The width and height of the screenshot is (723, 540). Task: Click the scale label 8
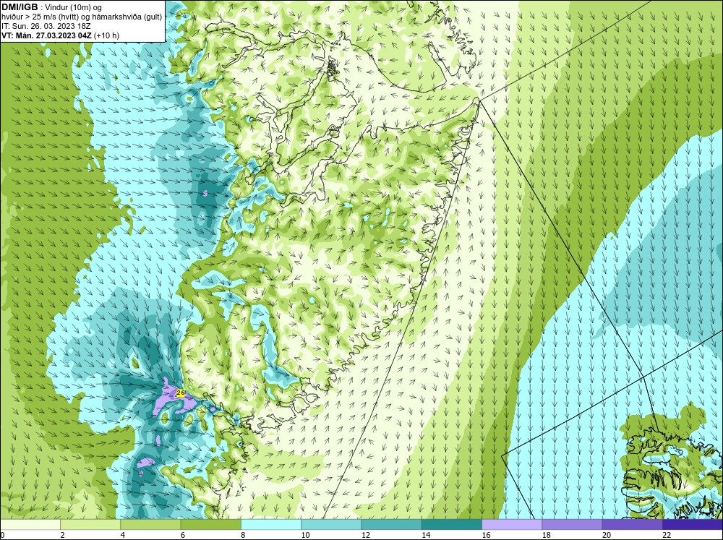243,535
